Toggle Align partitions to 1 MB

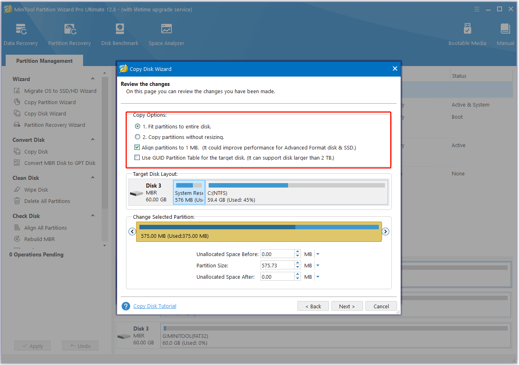(137, 147)
